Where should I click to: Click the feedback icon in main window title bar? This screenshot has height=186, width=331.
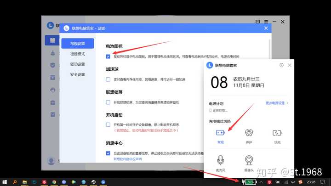(x=258, y=22)
